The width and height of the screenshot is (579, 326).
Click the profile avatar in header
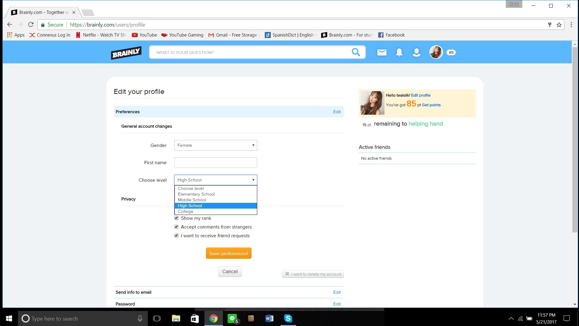click(436, 52)
